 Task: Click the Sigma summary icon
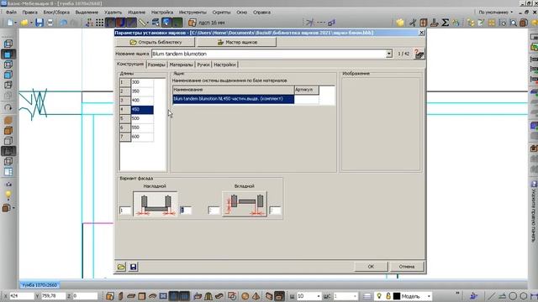click(445, 23)
